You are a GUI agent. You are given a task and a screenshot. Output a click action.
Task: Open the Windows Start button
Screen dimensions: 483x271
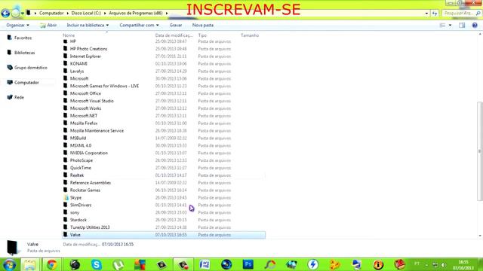click(8, 264)
